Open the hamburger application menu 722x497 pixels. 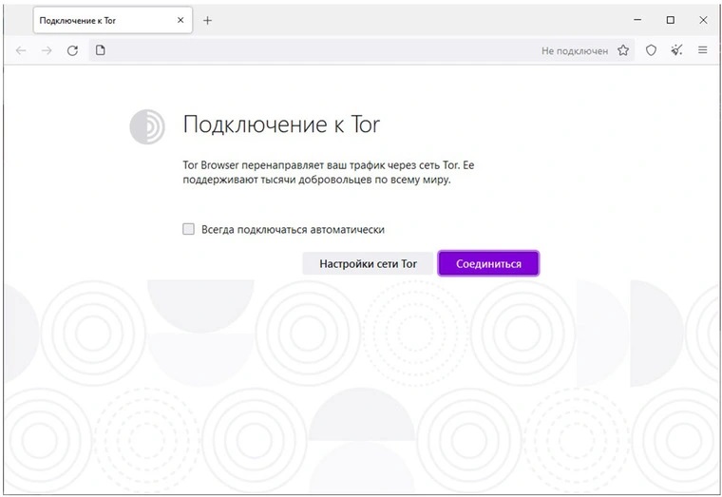point(702,50)
